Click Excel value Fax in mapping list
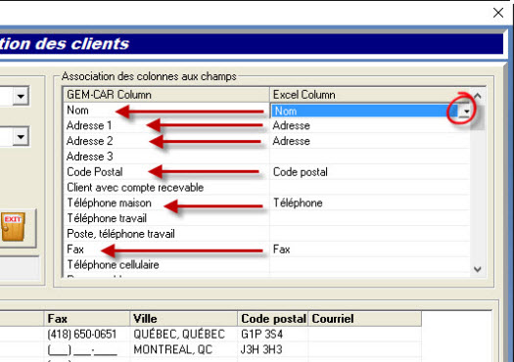This screenshot has width=514, height=362. tap(370, 249)
